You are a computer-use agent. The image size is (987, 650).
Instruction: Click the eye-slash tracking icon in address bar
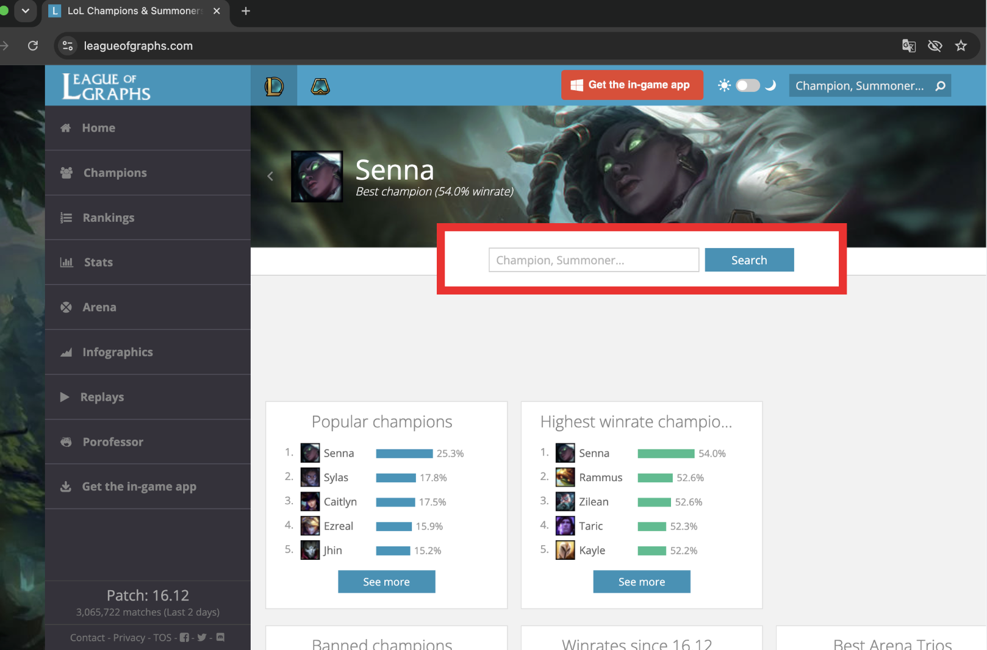935,46
